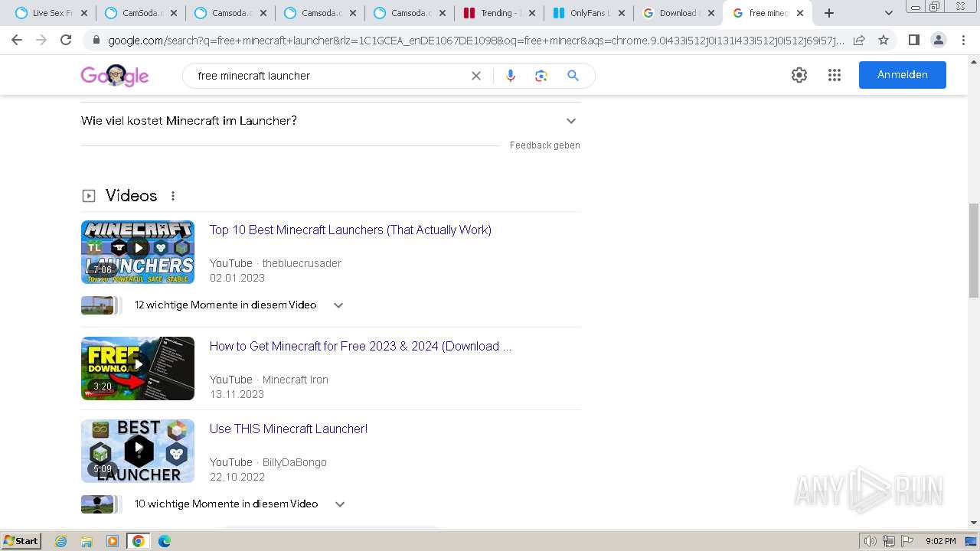This screenshot has width=980, height=551.
Task: Submit search with the magnifier icon
Action: point(573,76)
